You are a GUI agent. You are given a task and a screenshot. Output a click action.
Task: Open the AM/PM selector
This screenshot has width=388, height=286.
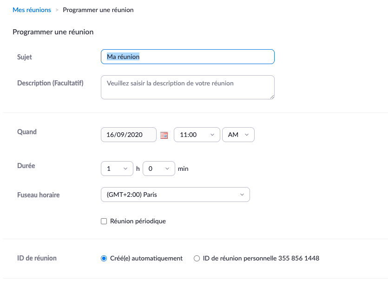[x=238, y=135]
